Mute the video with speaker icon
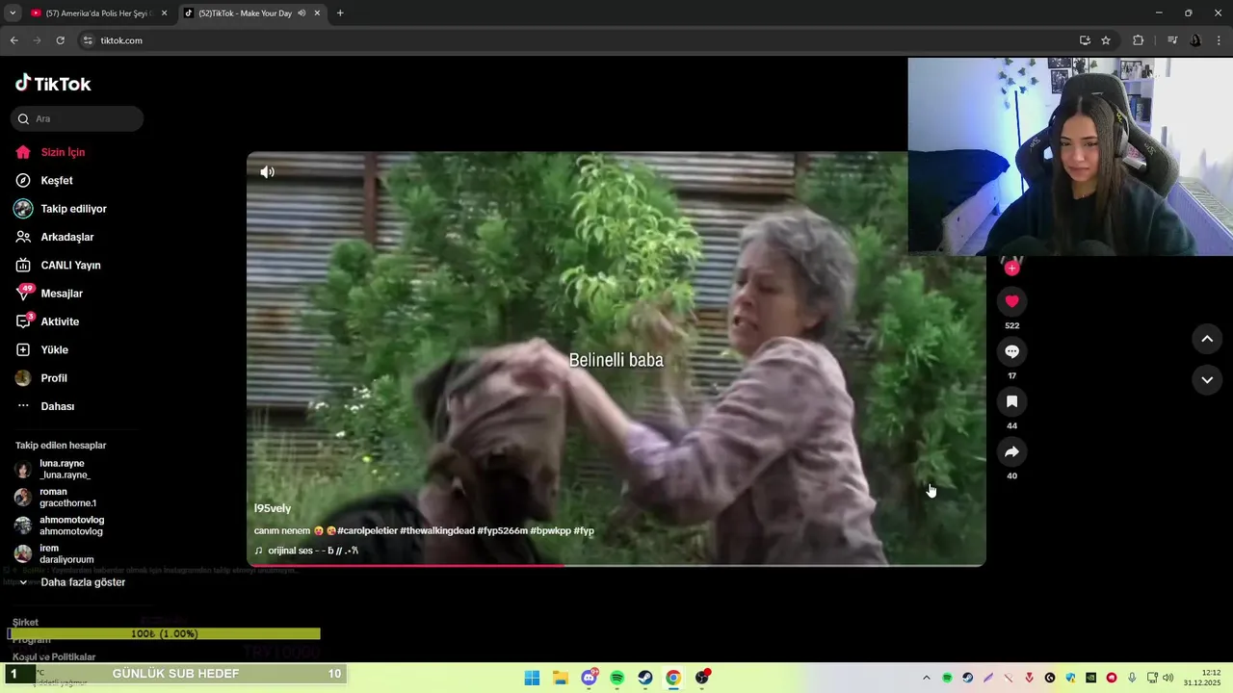This screenshot has height=693, width=1233. point(268,172)
